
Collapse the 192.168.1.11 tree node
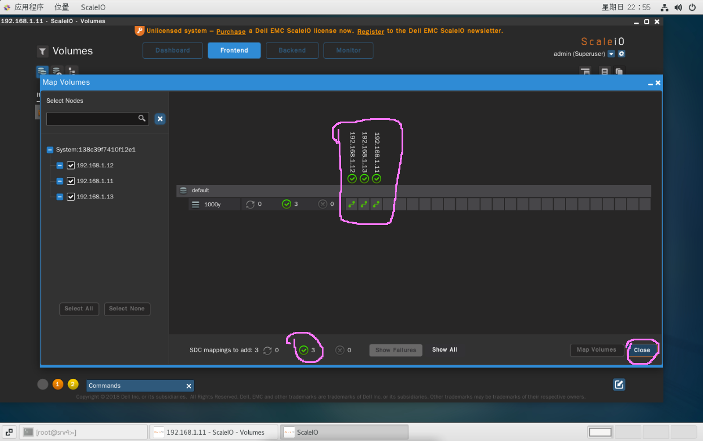(x=60, y=181)
